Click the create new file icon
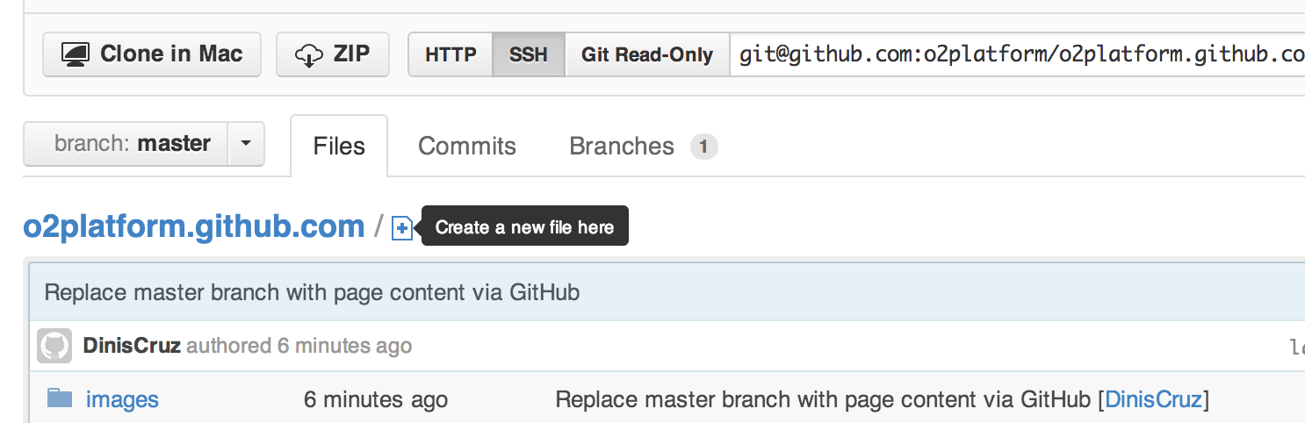This screenshot has height=423, width=1305. click(x=402, y=228)
